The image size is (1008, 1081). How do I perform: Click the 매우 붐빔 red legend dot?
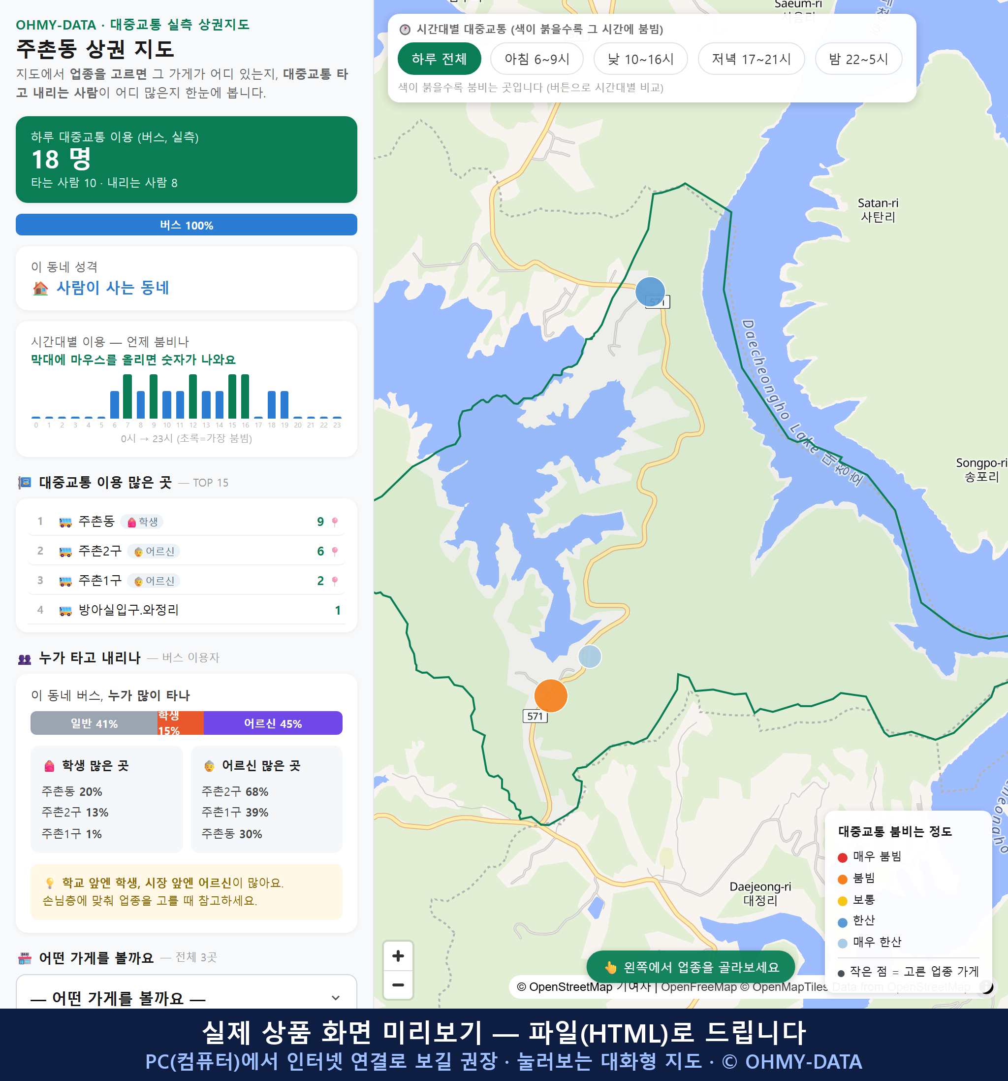tap(842, 857)
